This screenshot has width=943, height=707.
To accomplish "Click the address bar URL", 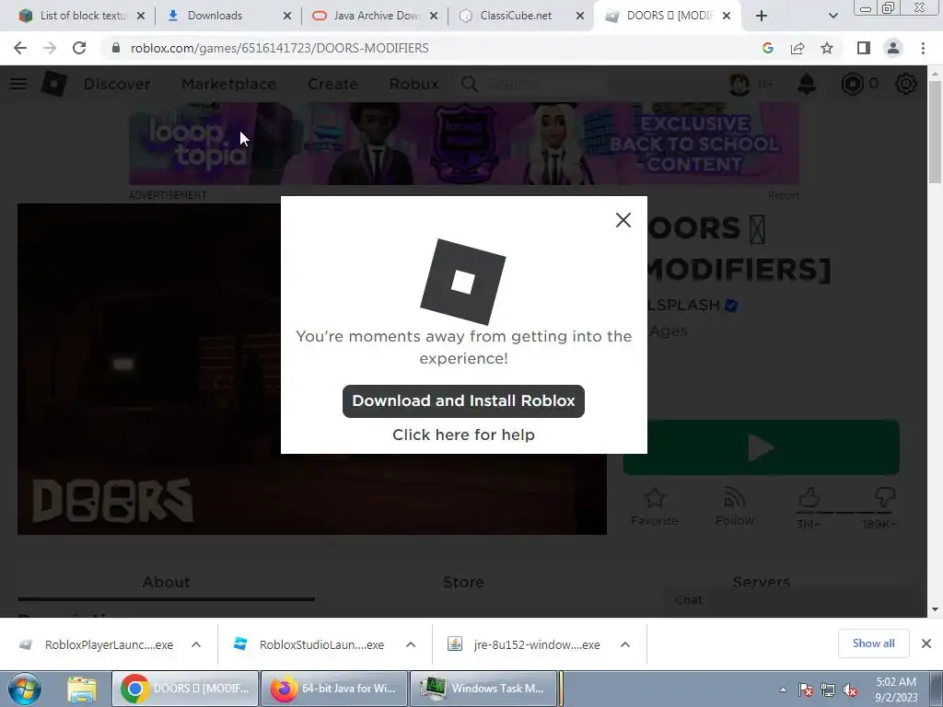I will tap(280, 48).
